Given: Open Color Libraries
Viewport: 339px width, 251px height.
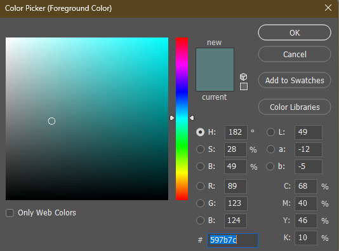Looking at the screenshot, I should click(295, 107).
